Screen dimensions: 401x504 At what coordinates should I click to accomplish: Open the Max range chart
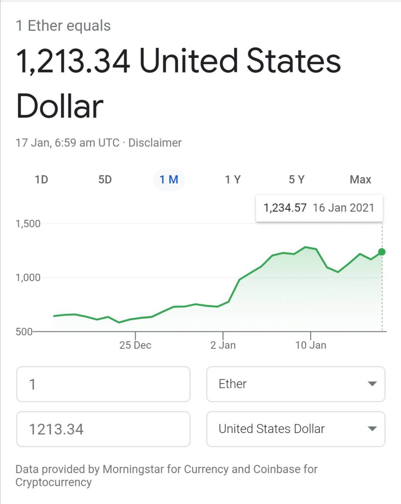click(x=360, y=180)
